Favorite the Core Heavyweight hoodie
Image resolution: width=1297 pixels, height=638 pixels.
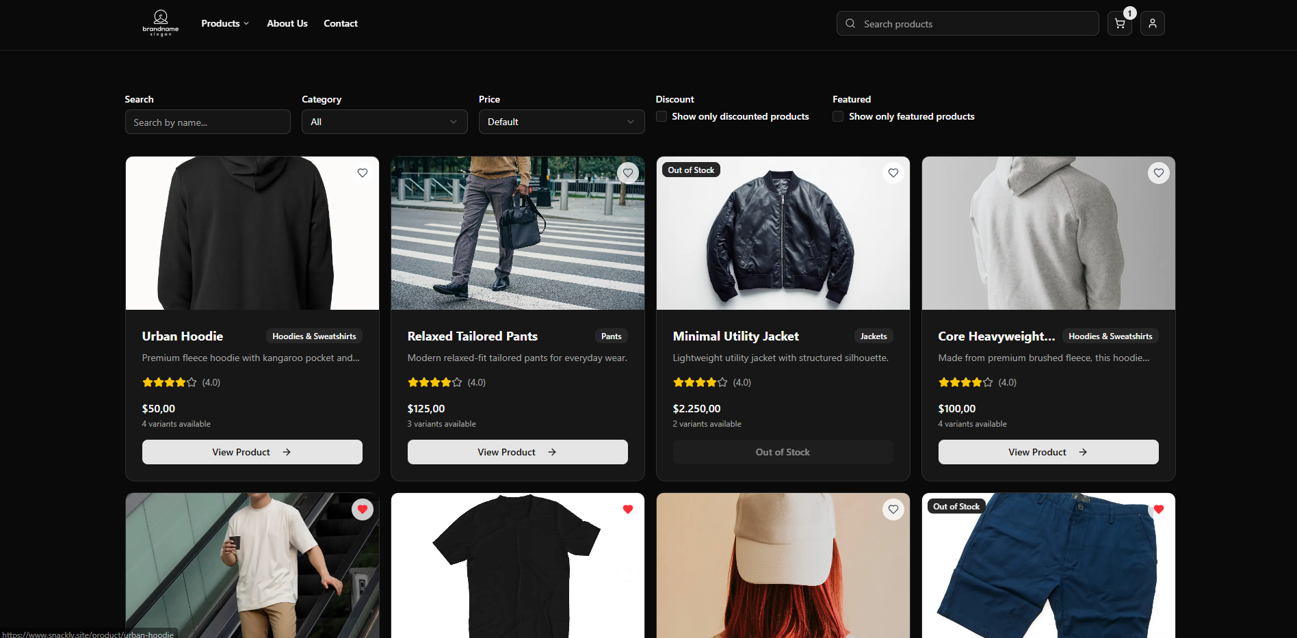pyautogui.click(x=1159, y=173)
